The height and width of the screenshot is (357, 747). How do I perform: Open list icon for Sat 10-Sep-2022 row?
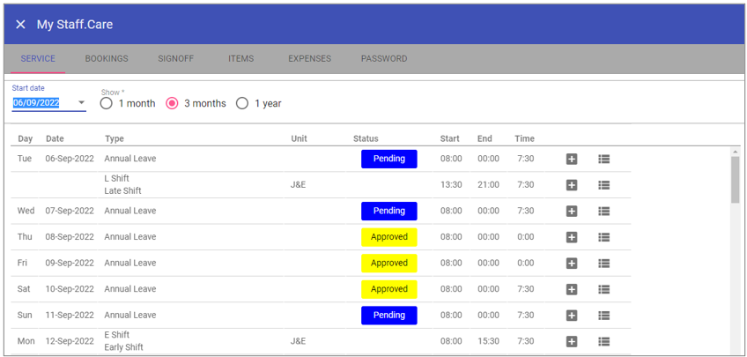click(x=604, y=289)
